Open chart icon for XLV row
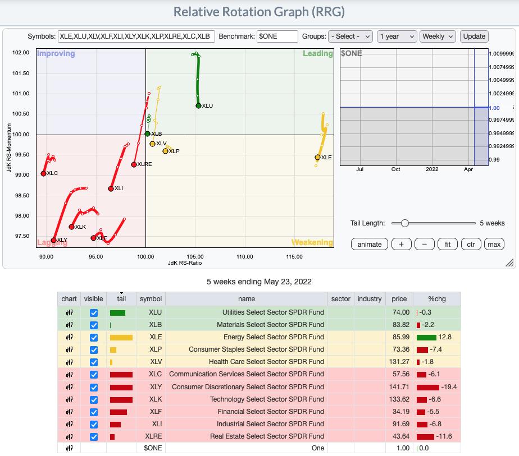Image resolution: width=519 pixels, height=456 pixels. pos(69,362)
